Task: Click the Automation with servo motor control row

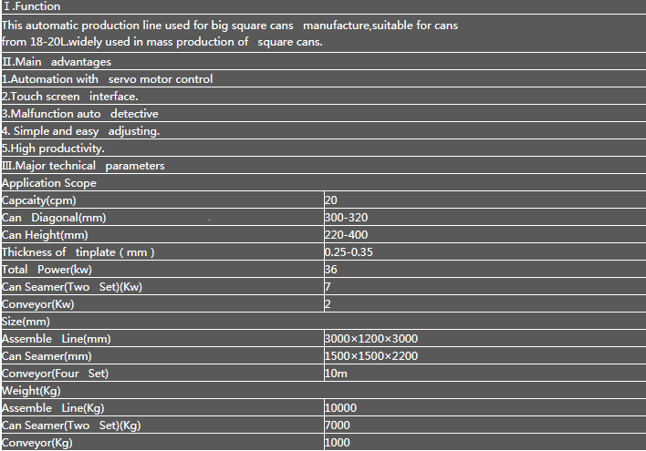Action: [x=323, y=78]
